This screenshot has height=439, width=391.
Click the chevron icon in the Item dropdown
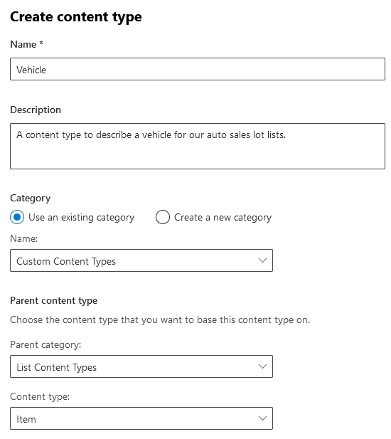click(x=262, y=418)
